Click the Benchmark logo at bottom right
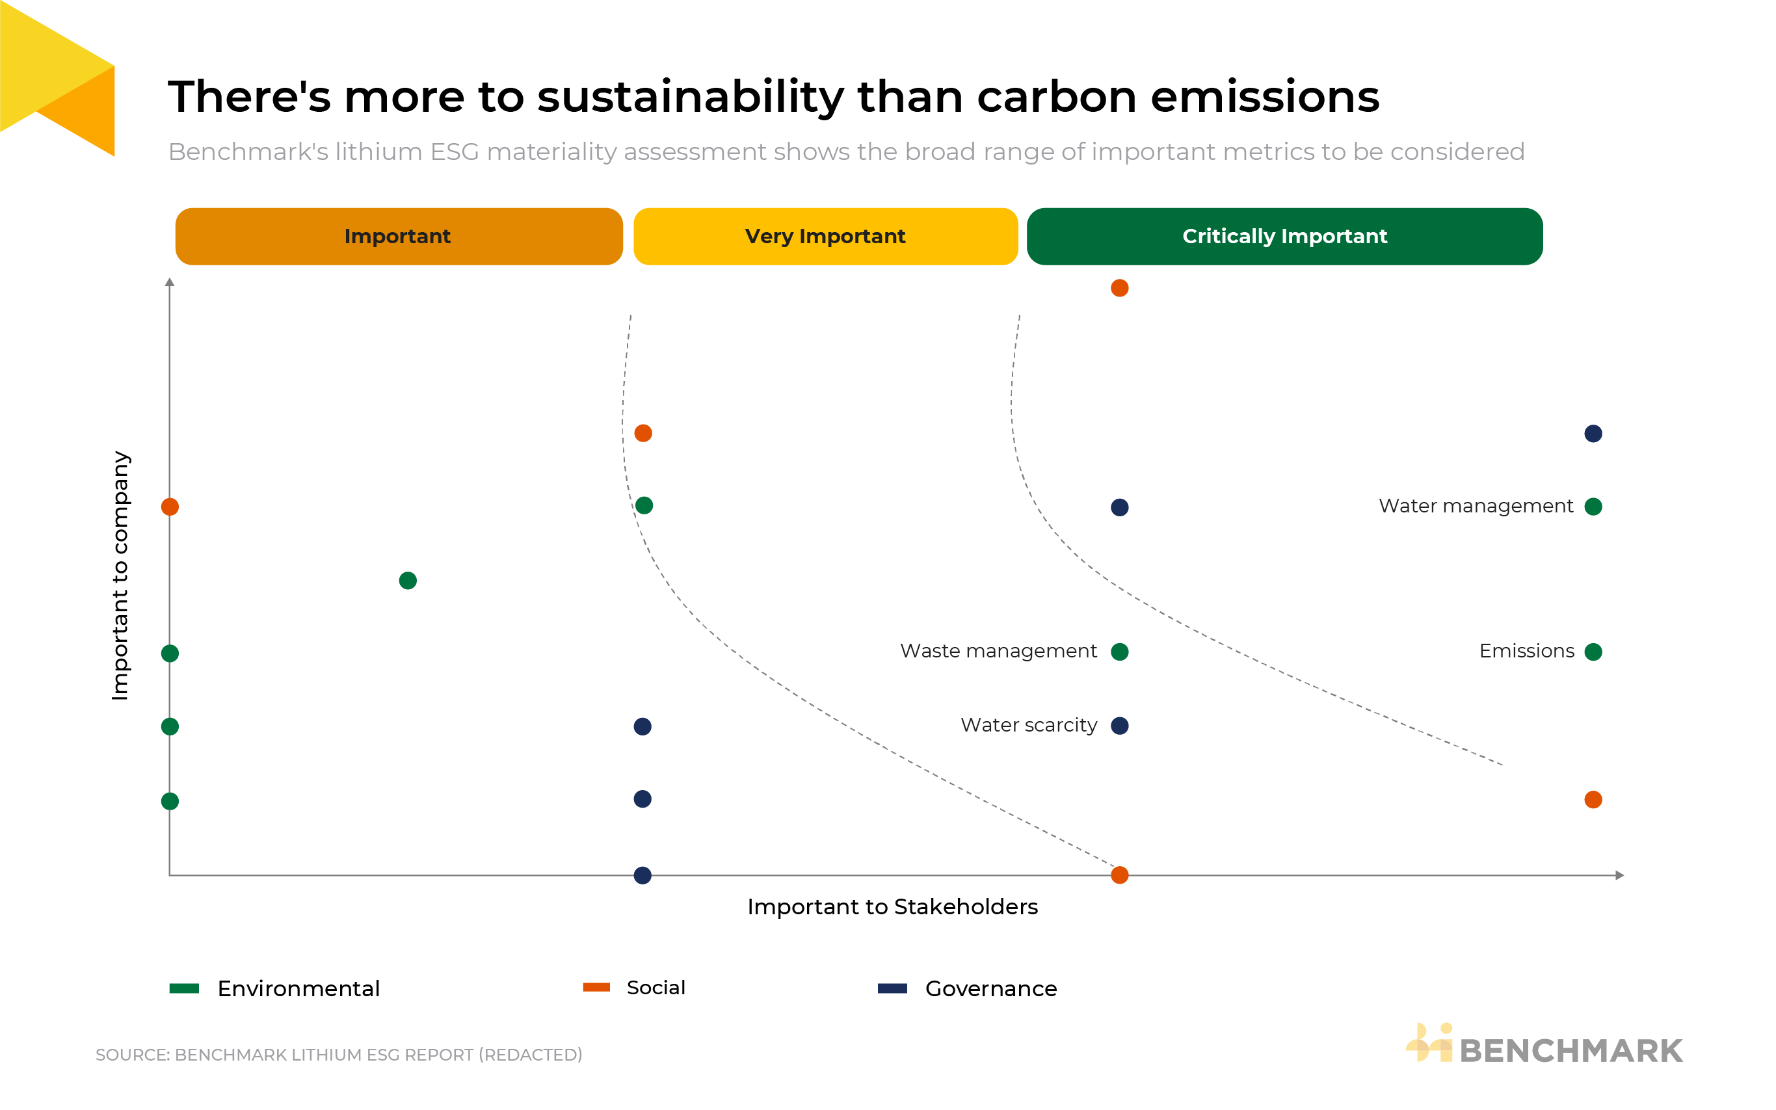Viewport: 1776px width, 1110px height. [x=1543, y=1044]
